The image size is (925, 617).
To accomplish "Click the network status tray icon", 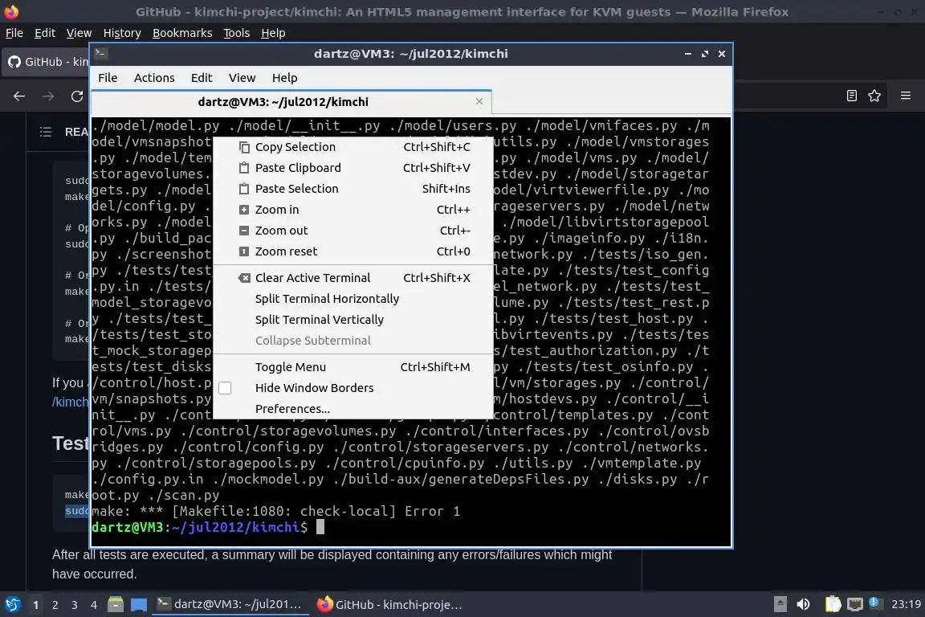I will [x=855, y=604].
